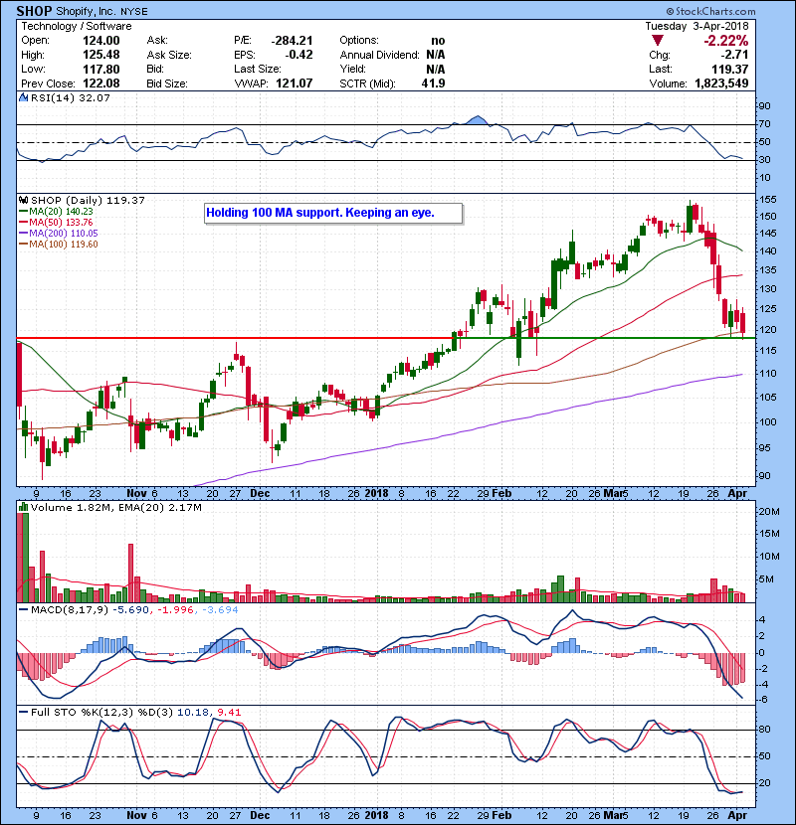
Task: Click the MACD(8,17,9) indicator label
Action: 71,610
